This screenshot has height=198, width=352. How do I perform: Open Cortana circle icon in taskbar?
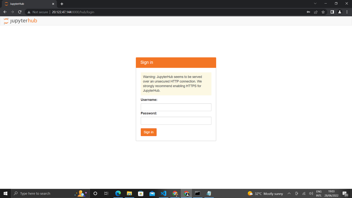click(95, 194)
